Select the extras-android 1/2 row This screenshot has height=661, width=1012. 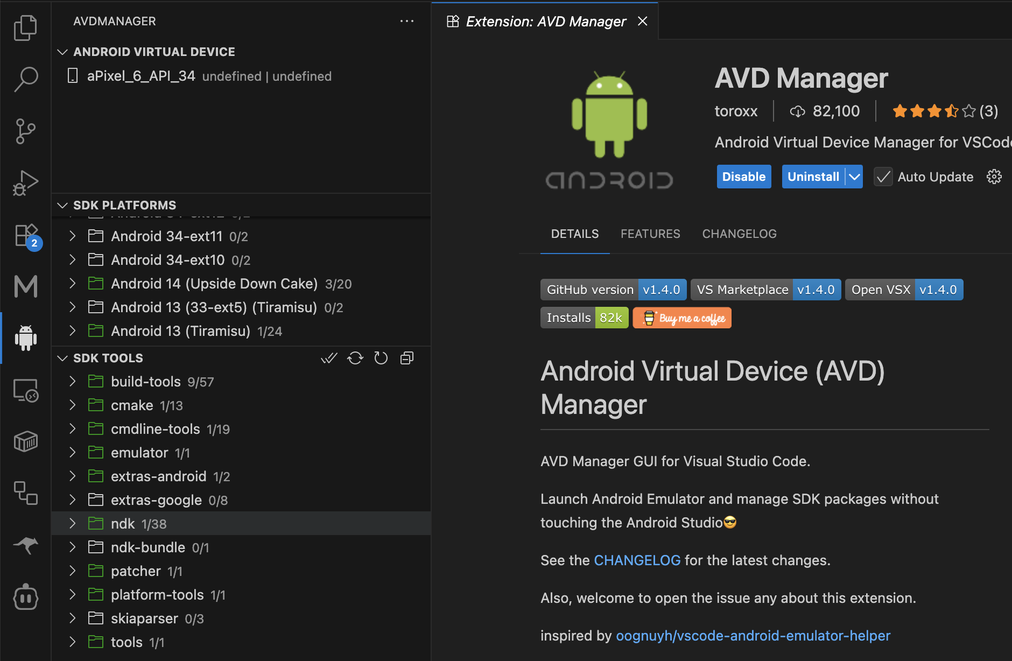click(x=241, y=476)
